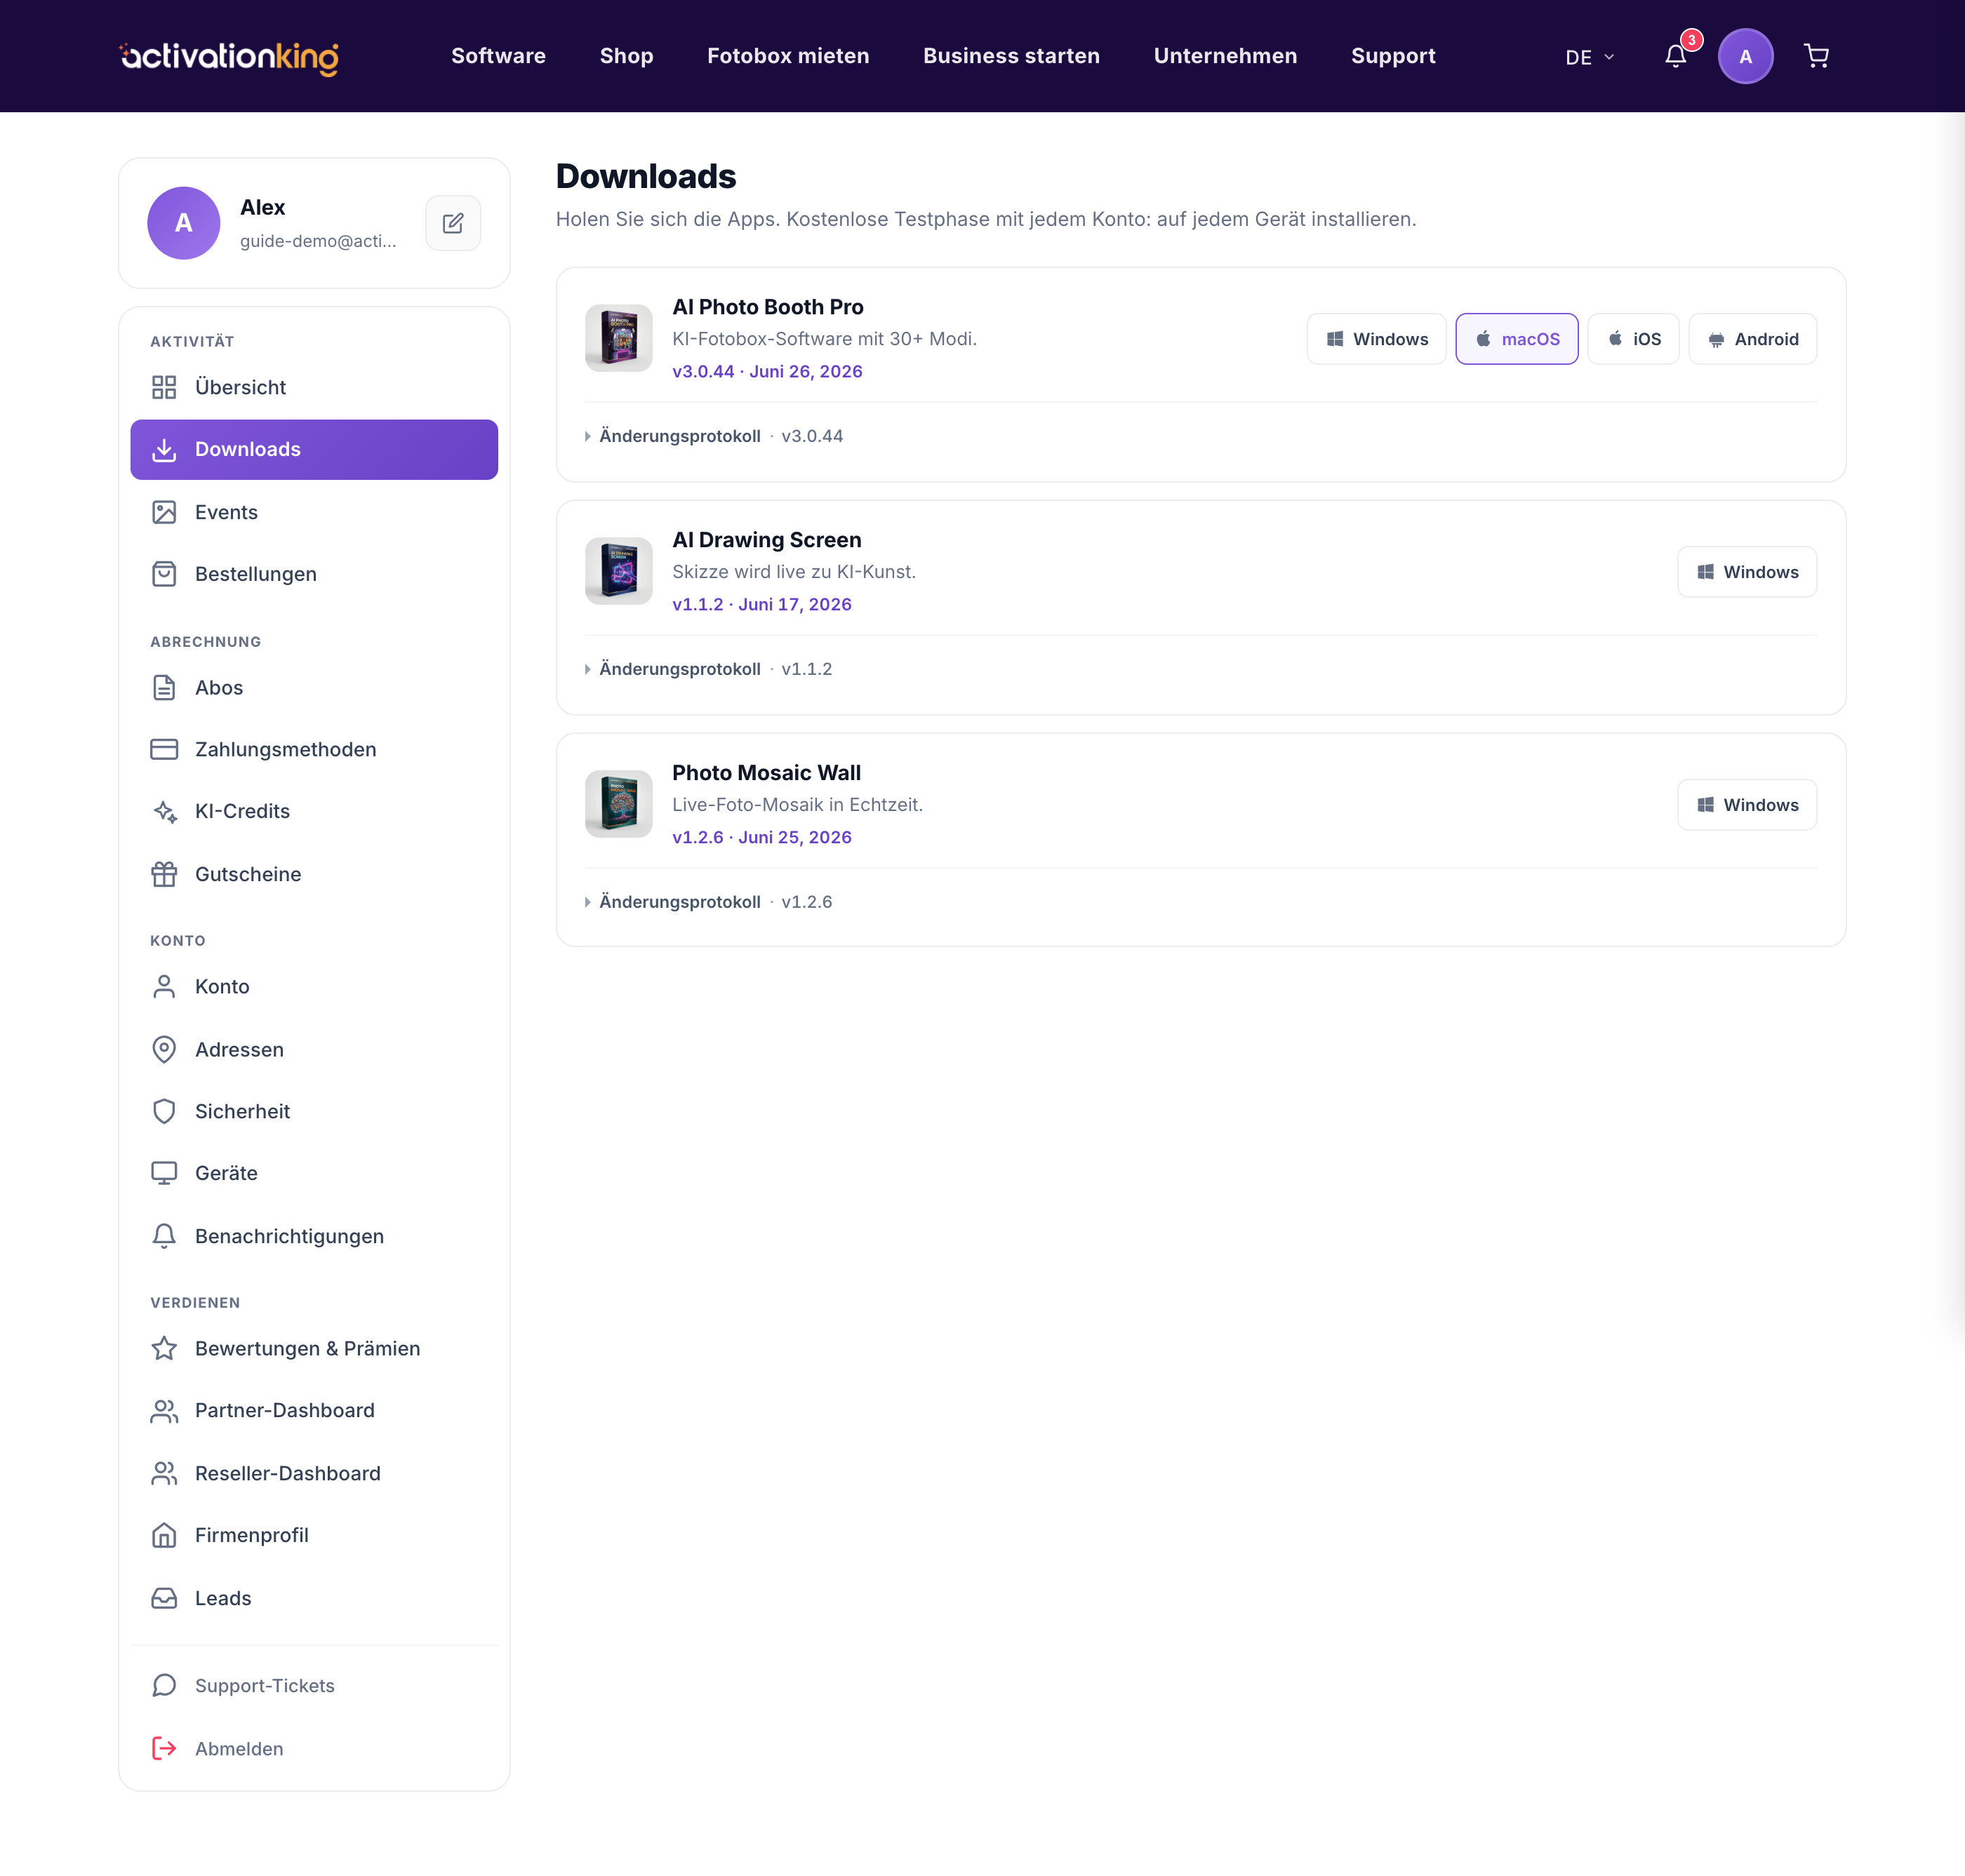Click the activationking logo
The image size is (1965, 1876).
pos(229,57)
